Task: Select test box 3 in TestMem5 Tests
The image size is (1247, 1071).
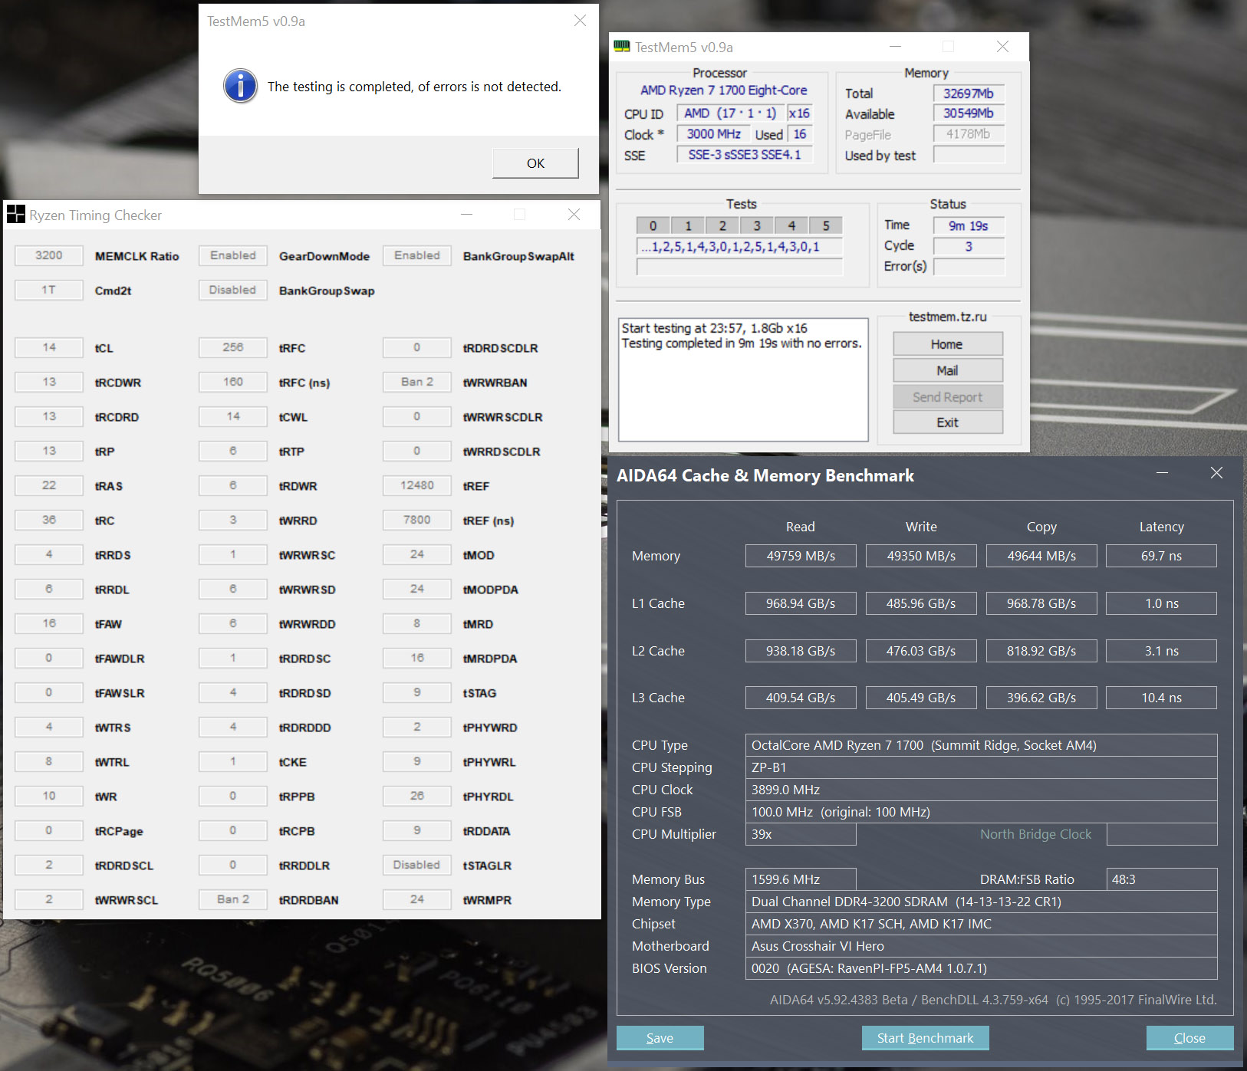Action: pyautogui.click(x=757, y=225)
